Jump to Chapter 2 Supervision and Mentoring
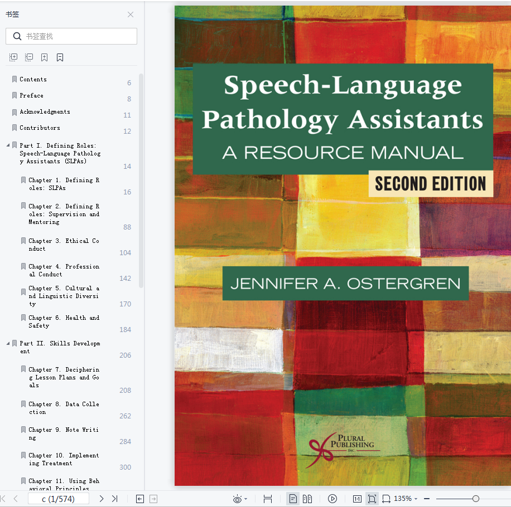Viewport: 511px width, 507px height. click(x=64, y=214)
